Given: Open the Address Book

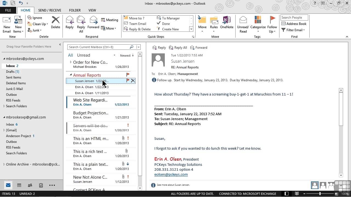Looking at the screenshot, I should click(x=294, y=24).
